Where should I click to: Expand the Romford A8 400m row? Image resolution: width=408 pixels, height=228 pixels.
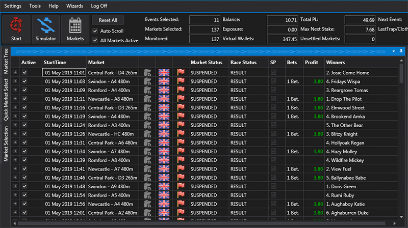coord(15,160)
